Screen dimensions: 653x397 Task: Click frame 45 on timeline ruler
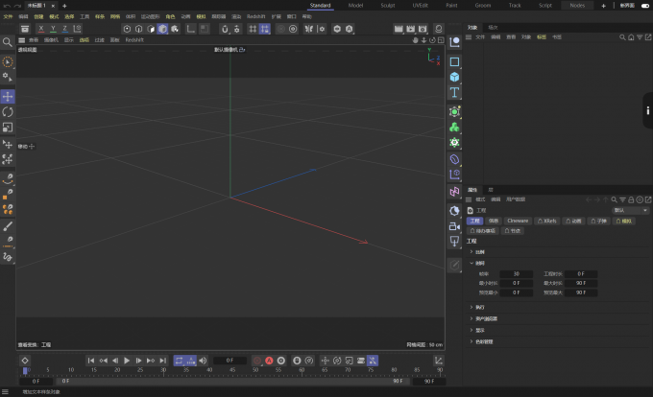pyautogui.click(x=232, y=370)
